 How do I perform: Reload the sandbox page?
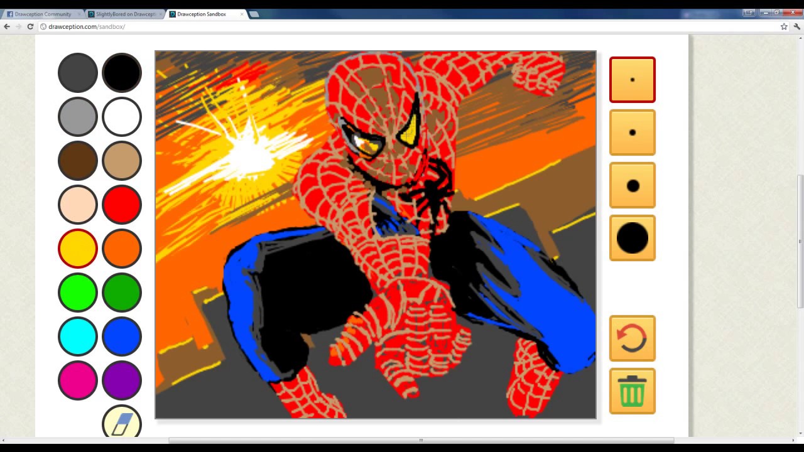pyautogui.click(x=30, y=26)
